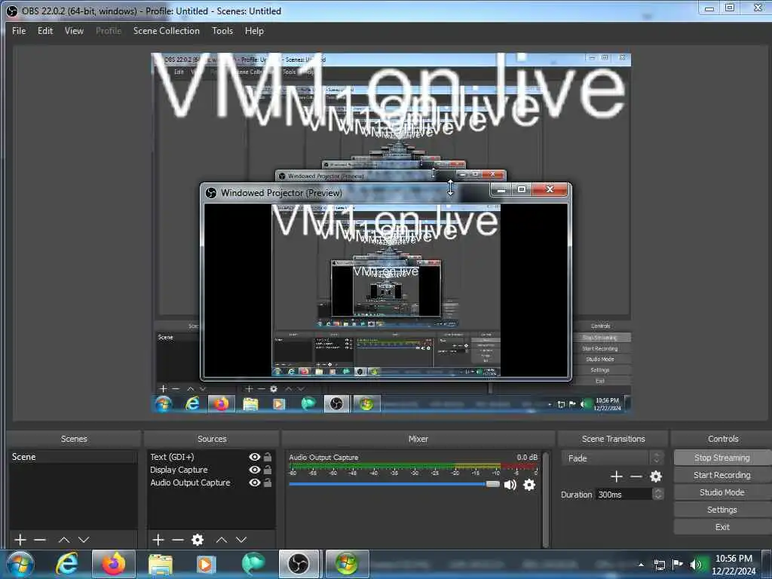Click Start Recording button
Screen dimensions: 772x579
click(x=721, y=475)
